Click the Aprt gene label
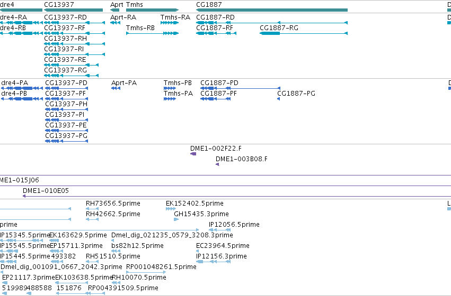451x296 pixels. click(x=117, y=5)
